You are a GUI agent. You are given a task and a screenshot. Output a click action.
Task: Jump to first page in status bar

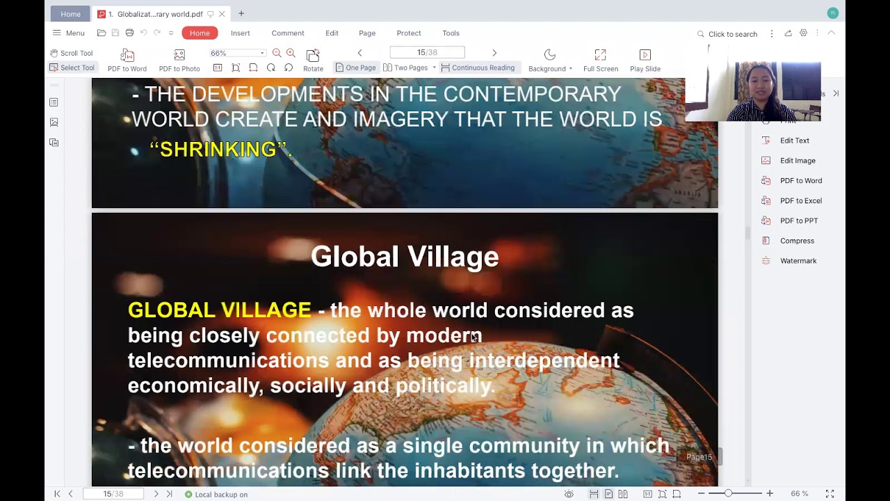(x=57, y=494)
